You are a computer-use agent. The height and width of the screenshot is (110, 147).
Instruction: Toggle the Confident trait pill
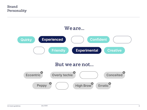coord(98,39)
